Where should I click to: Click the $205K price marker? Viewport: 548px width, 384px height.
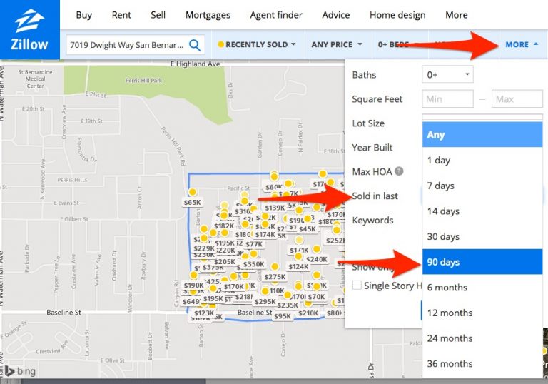point(224,262)
